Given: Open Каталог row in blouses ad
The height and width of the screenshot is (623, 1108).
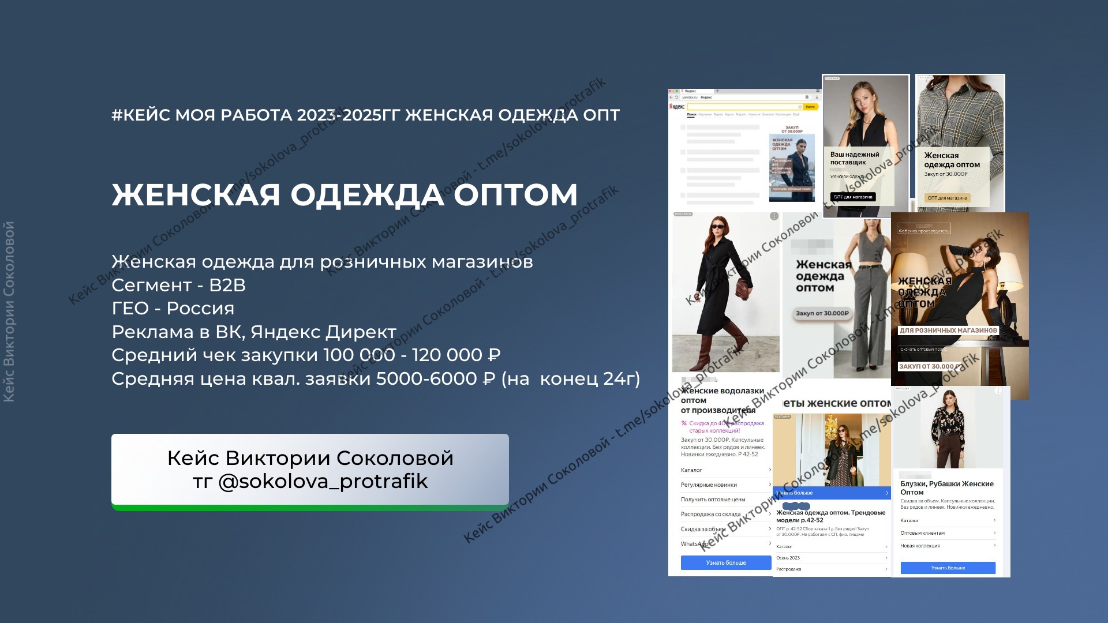Looking at the screenshot, I should (x=948, y=520).
